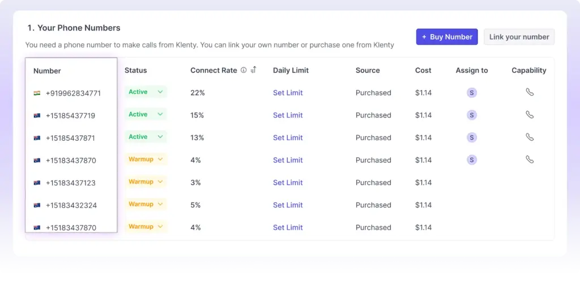Click assignee avatar S for +15185437719

(x=472, y=115)
